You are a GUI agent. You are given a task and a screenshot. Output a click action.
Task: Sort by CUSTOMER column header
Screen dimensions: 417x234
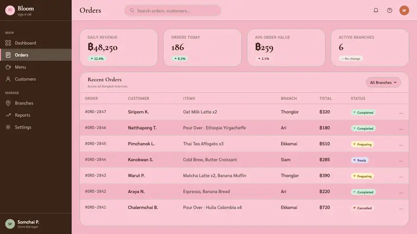(139, 98)
